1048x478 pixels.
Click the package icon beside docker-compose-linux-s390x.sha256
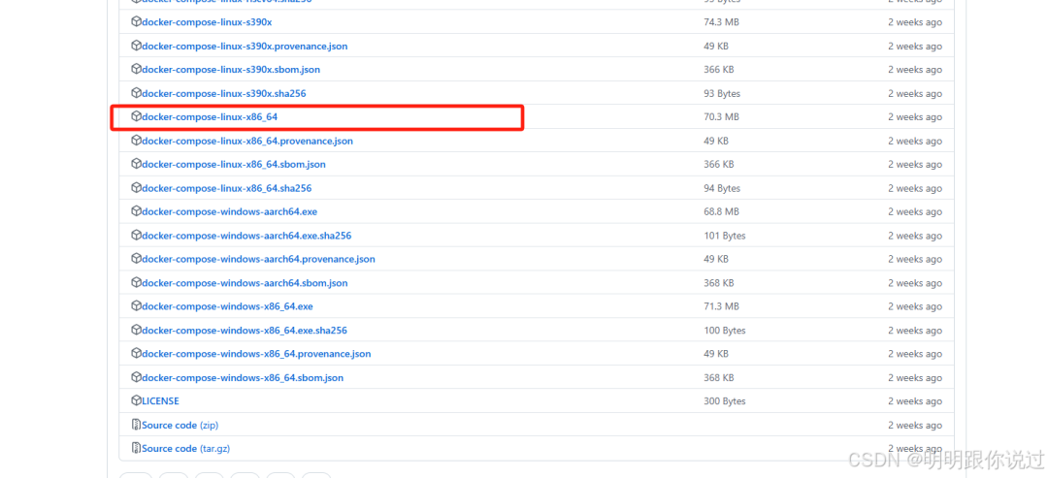(x=137, y=93)
